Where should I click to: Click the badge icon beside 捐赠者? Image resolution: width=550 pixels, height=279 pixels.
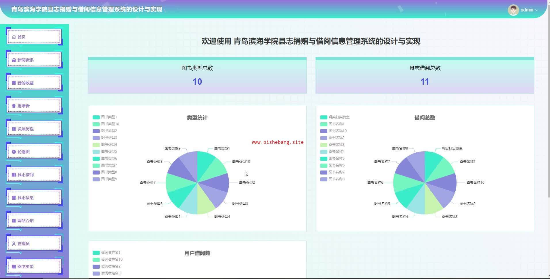coord(14,106)
